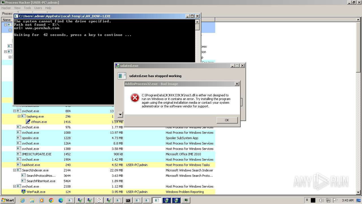Collapse the svchost.exe 2108 tree node
Image resolution: width=362 pixels, height=204 pixels.
(x=14, y=186)
